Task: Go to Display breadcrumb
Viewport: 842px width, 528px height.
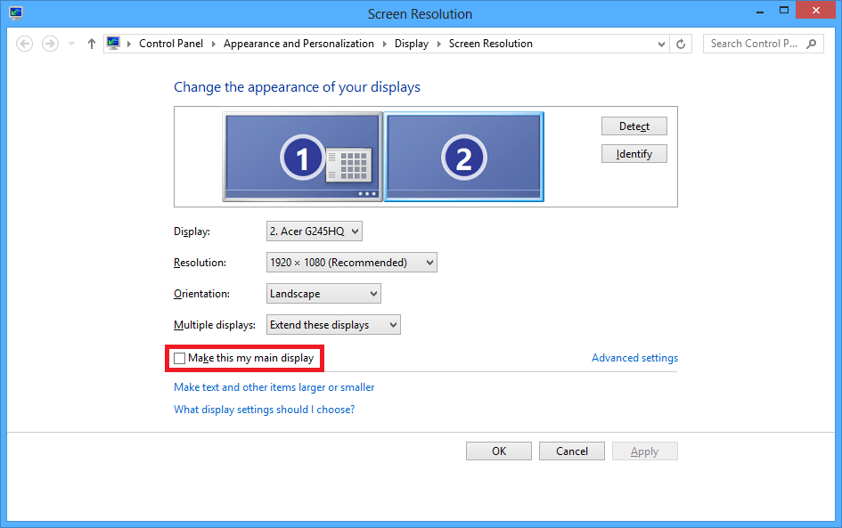Action: pos(411,44)
